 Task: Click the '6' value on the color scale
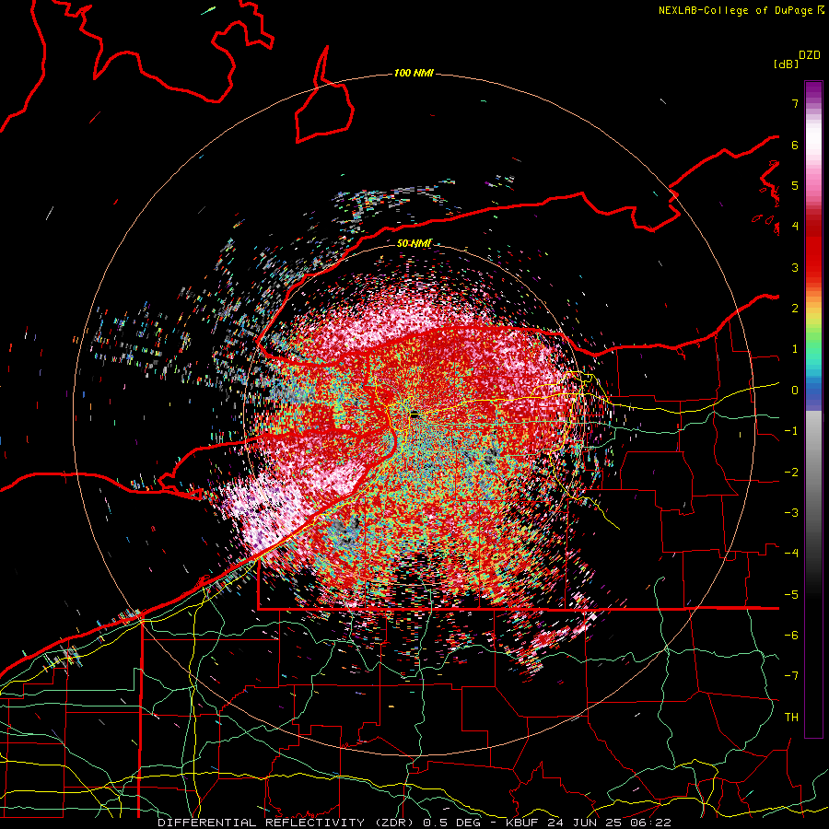tap(795, 145)
